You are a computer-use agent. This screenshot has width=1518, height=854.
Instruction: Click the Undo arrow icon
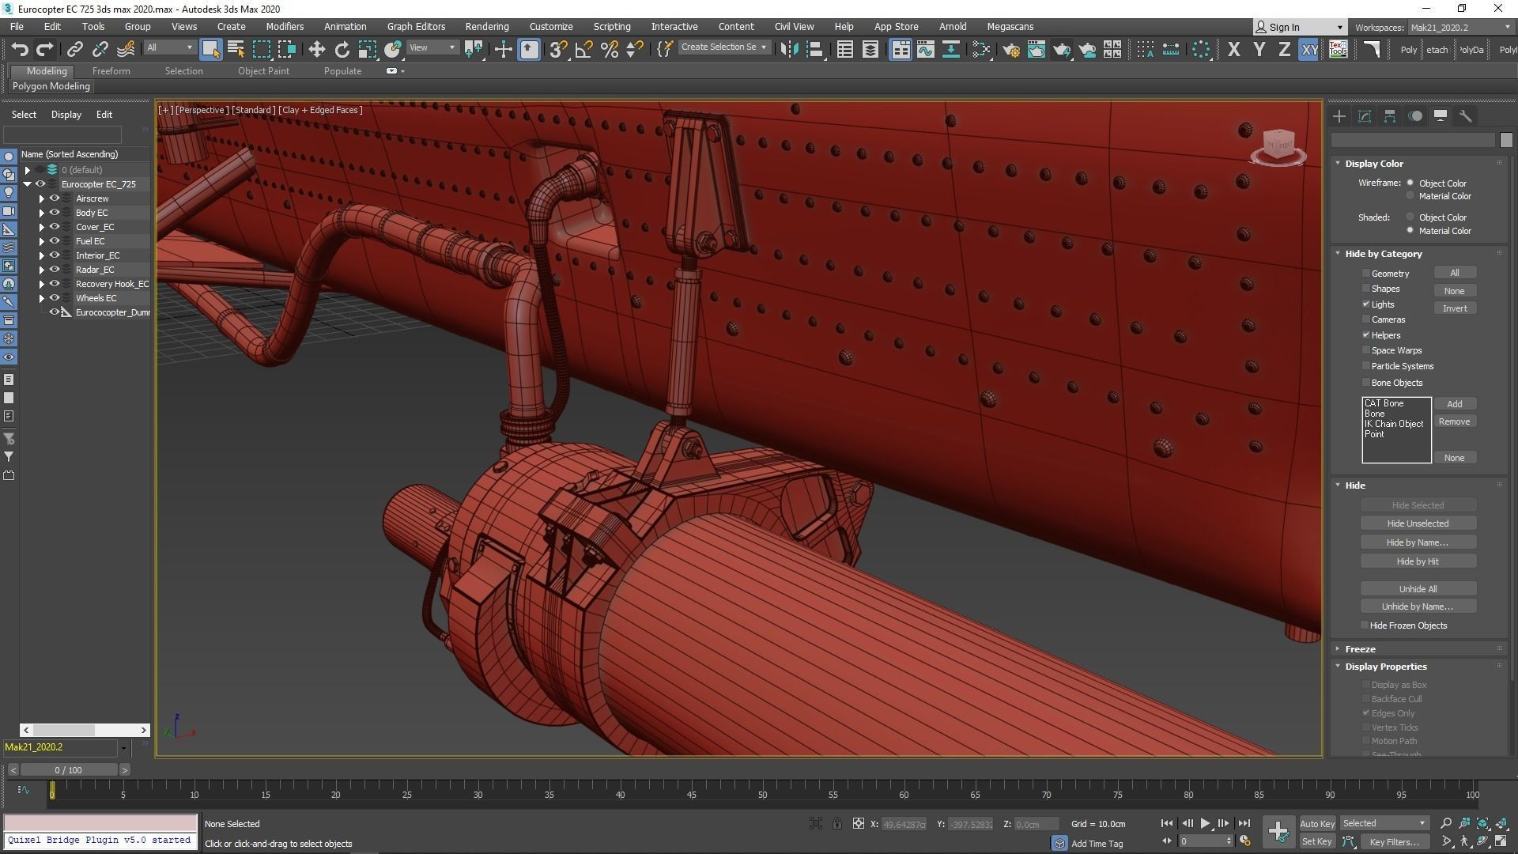[19, 50]
